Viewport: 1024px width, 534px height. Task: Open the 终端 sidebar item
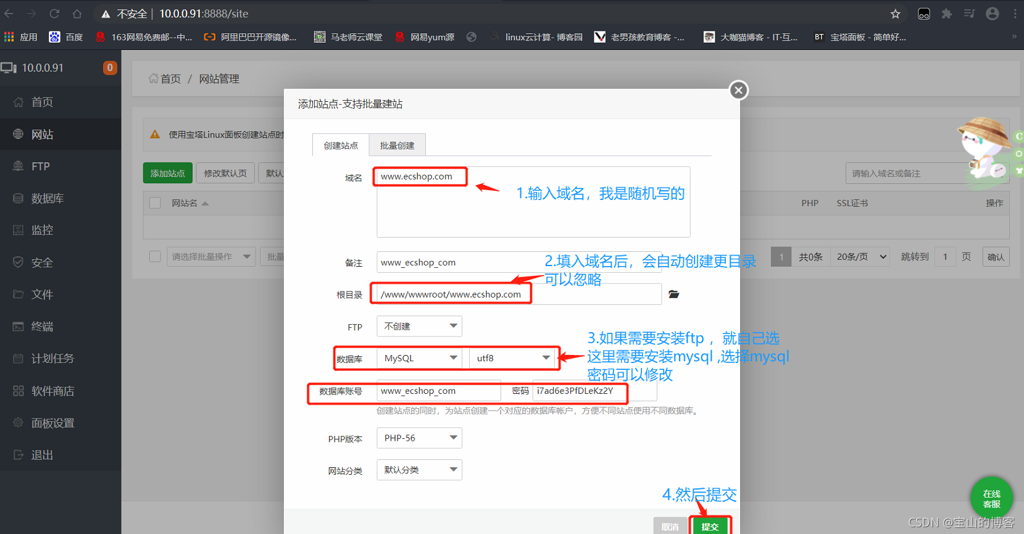tap(42, 327)
